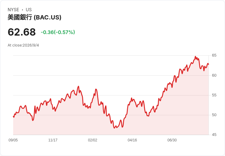Image resolution: width=225 pixels, height=156 pixels.
Task: Click the first data point of the line
Action: coord(13,116)
